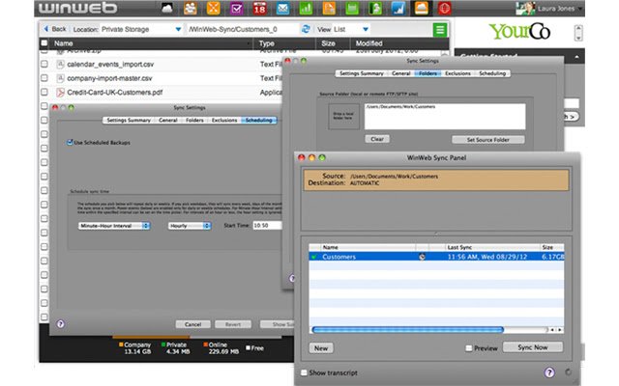This screenshot has width=619, height=386.
Task: Open the purple tasks checkmark icon
Action: click(x=236, y=8)
